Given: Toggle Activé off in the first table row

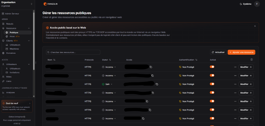Looking at the screenshot, I should pyautogui.click(x=212, y=67).
